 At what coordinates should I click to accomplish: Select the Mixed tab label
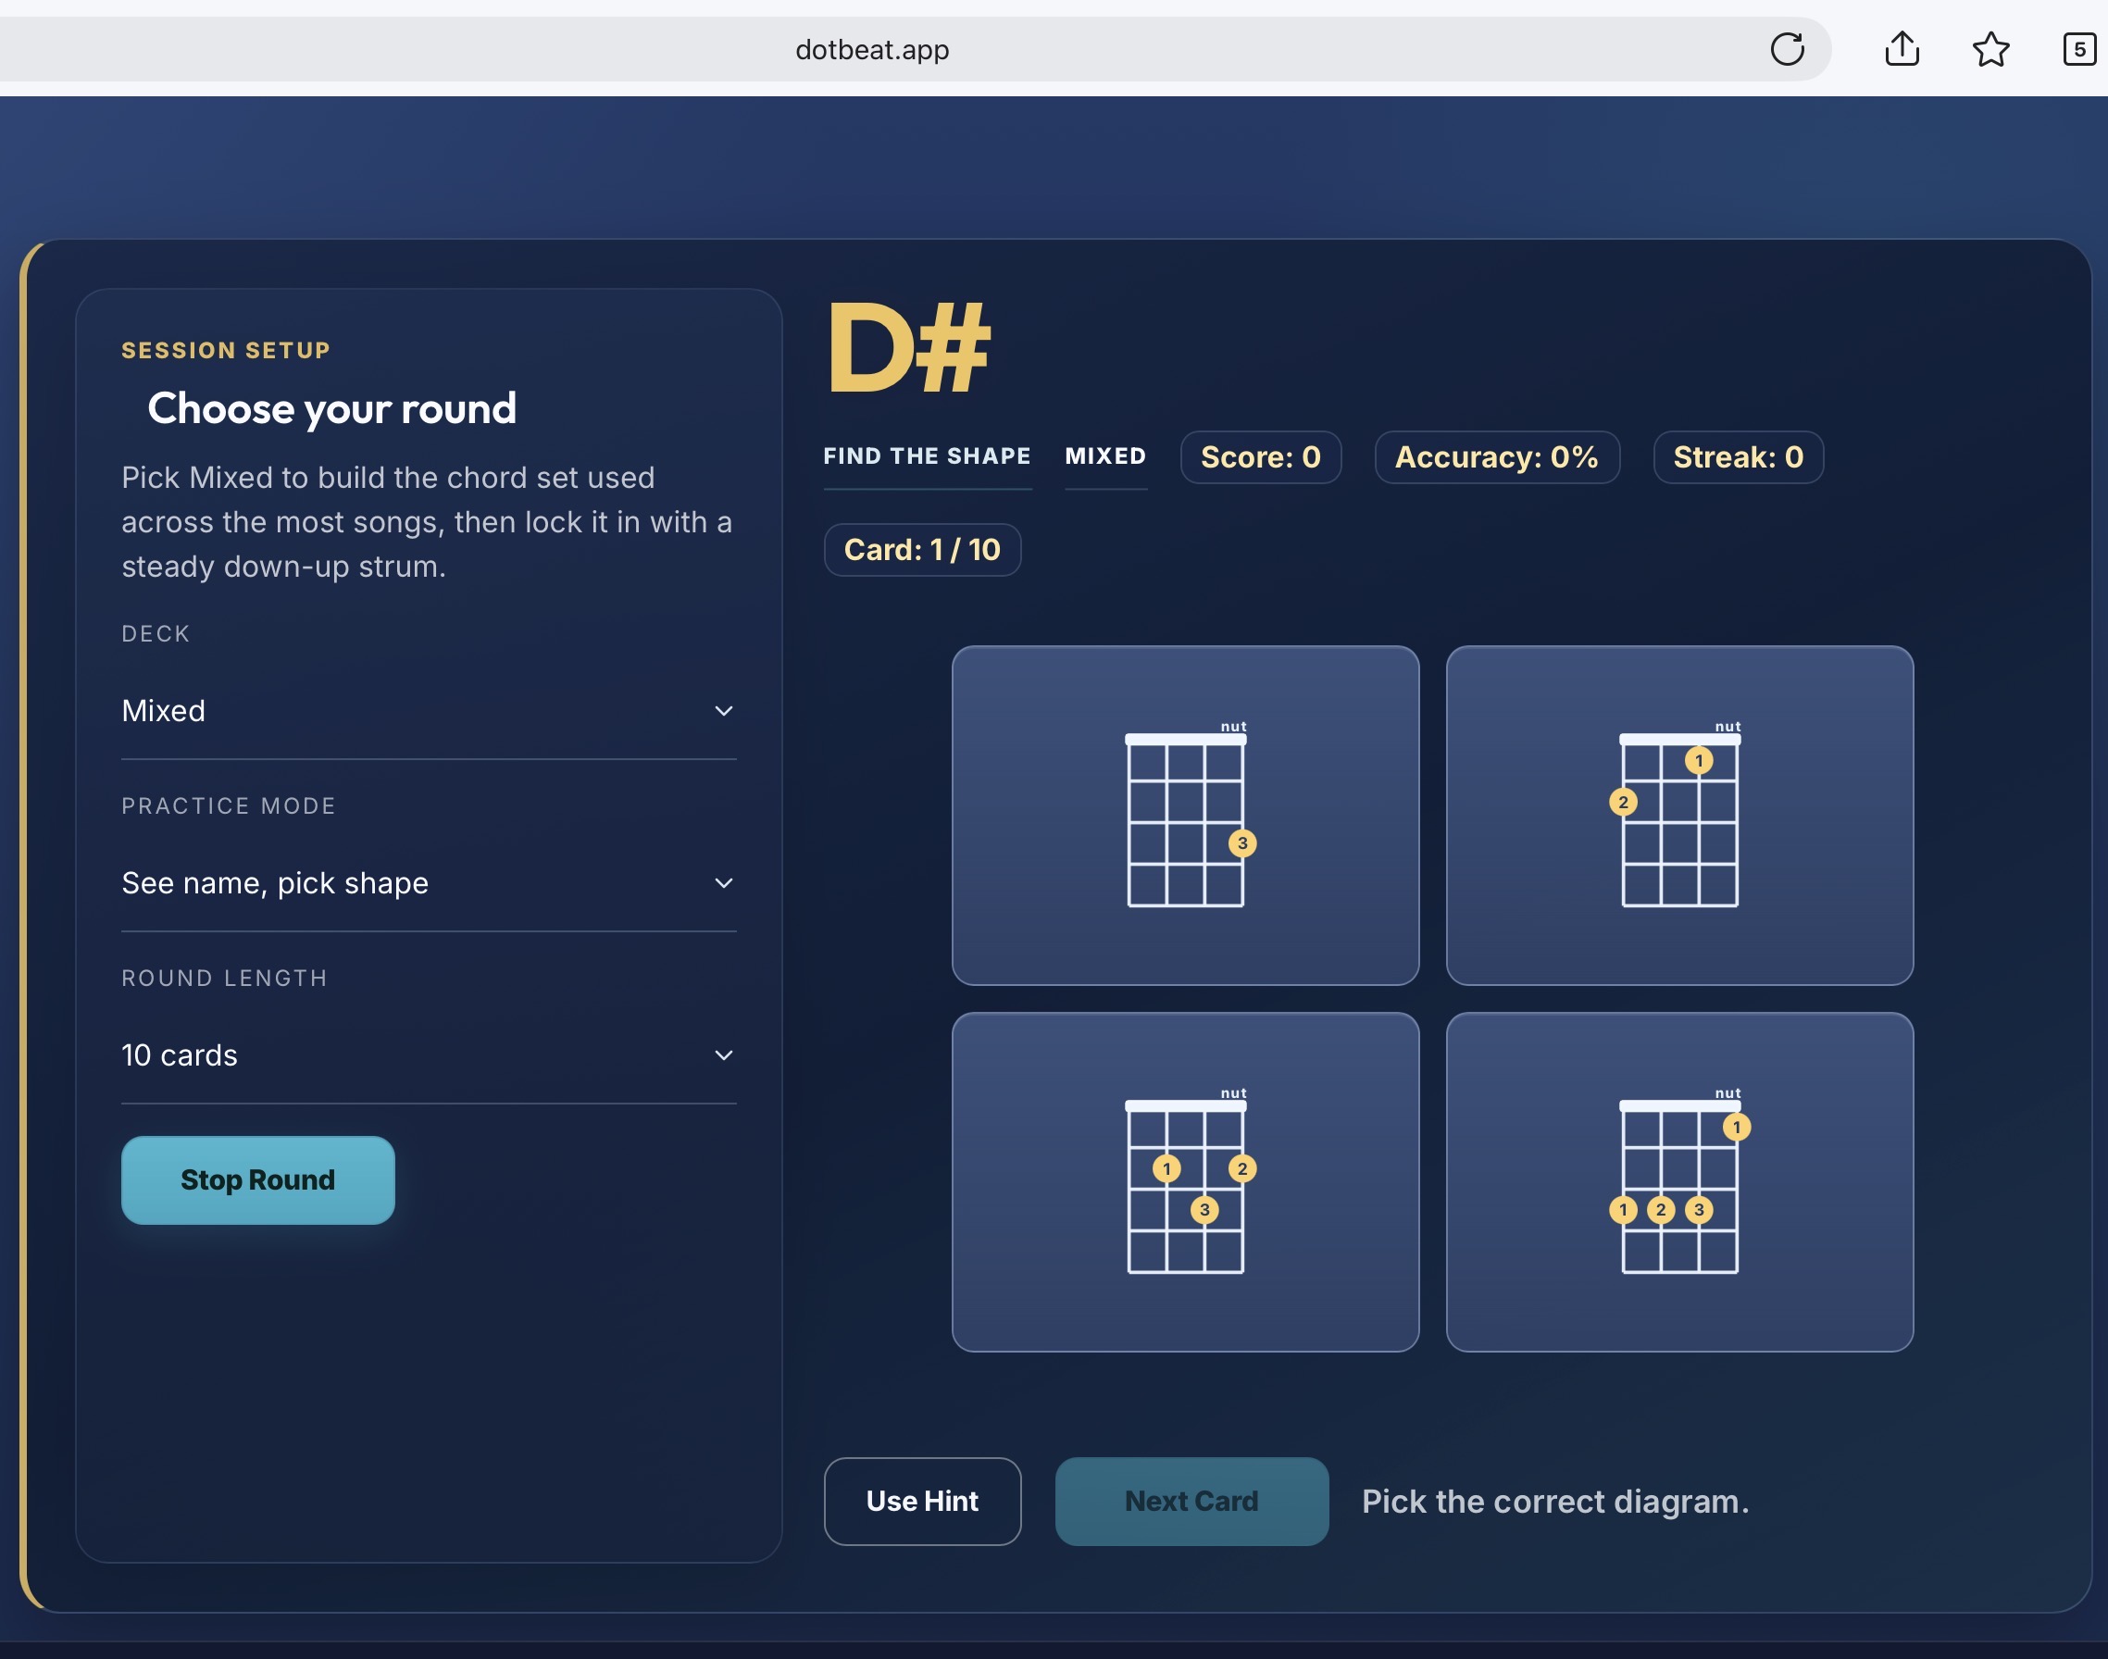click(1105, 456)
